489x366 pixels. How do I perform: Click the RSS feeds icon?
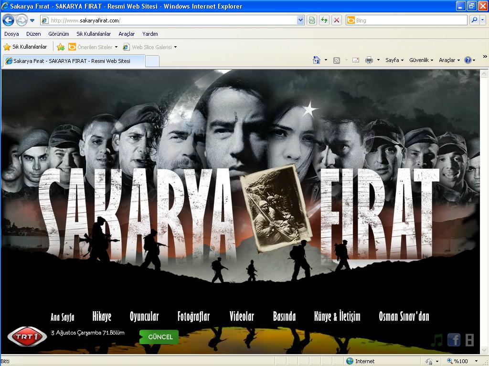coord(337,61)
